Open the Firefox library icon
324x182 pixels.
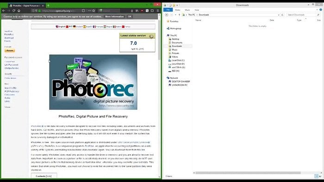click(x=137, y=11)
